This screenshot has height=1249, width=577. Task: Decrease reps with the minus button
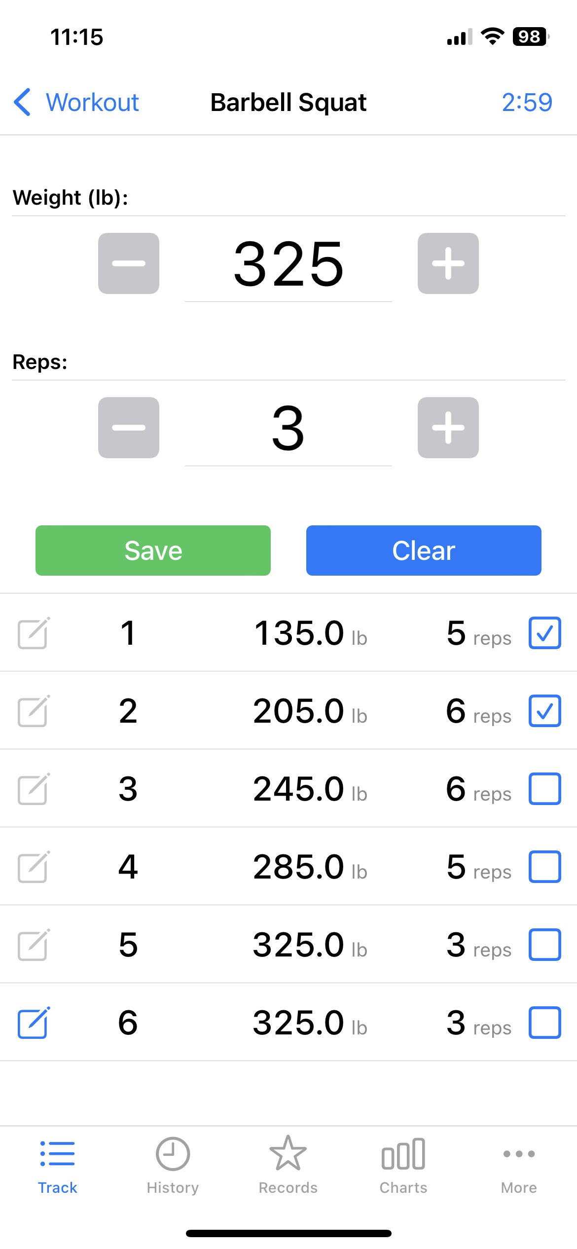(129, 428)
